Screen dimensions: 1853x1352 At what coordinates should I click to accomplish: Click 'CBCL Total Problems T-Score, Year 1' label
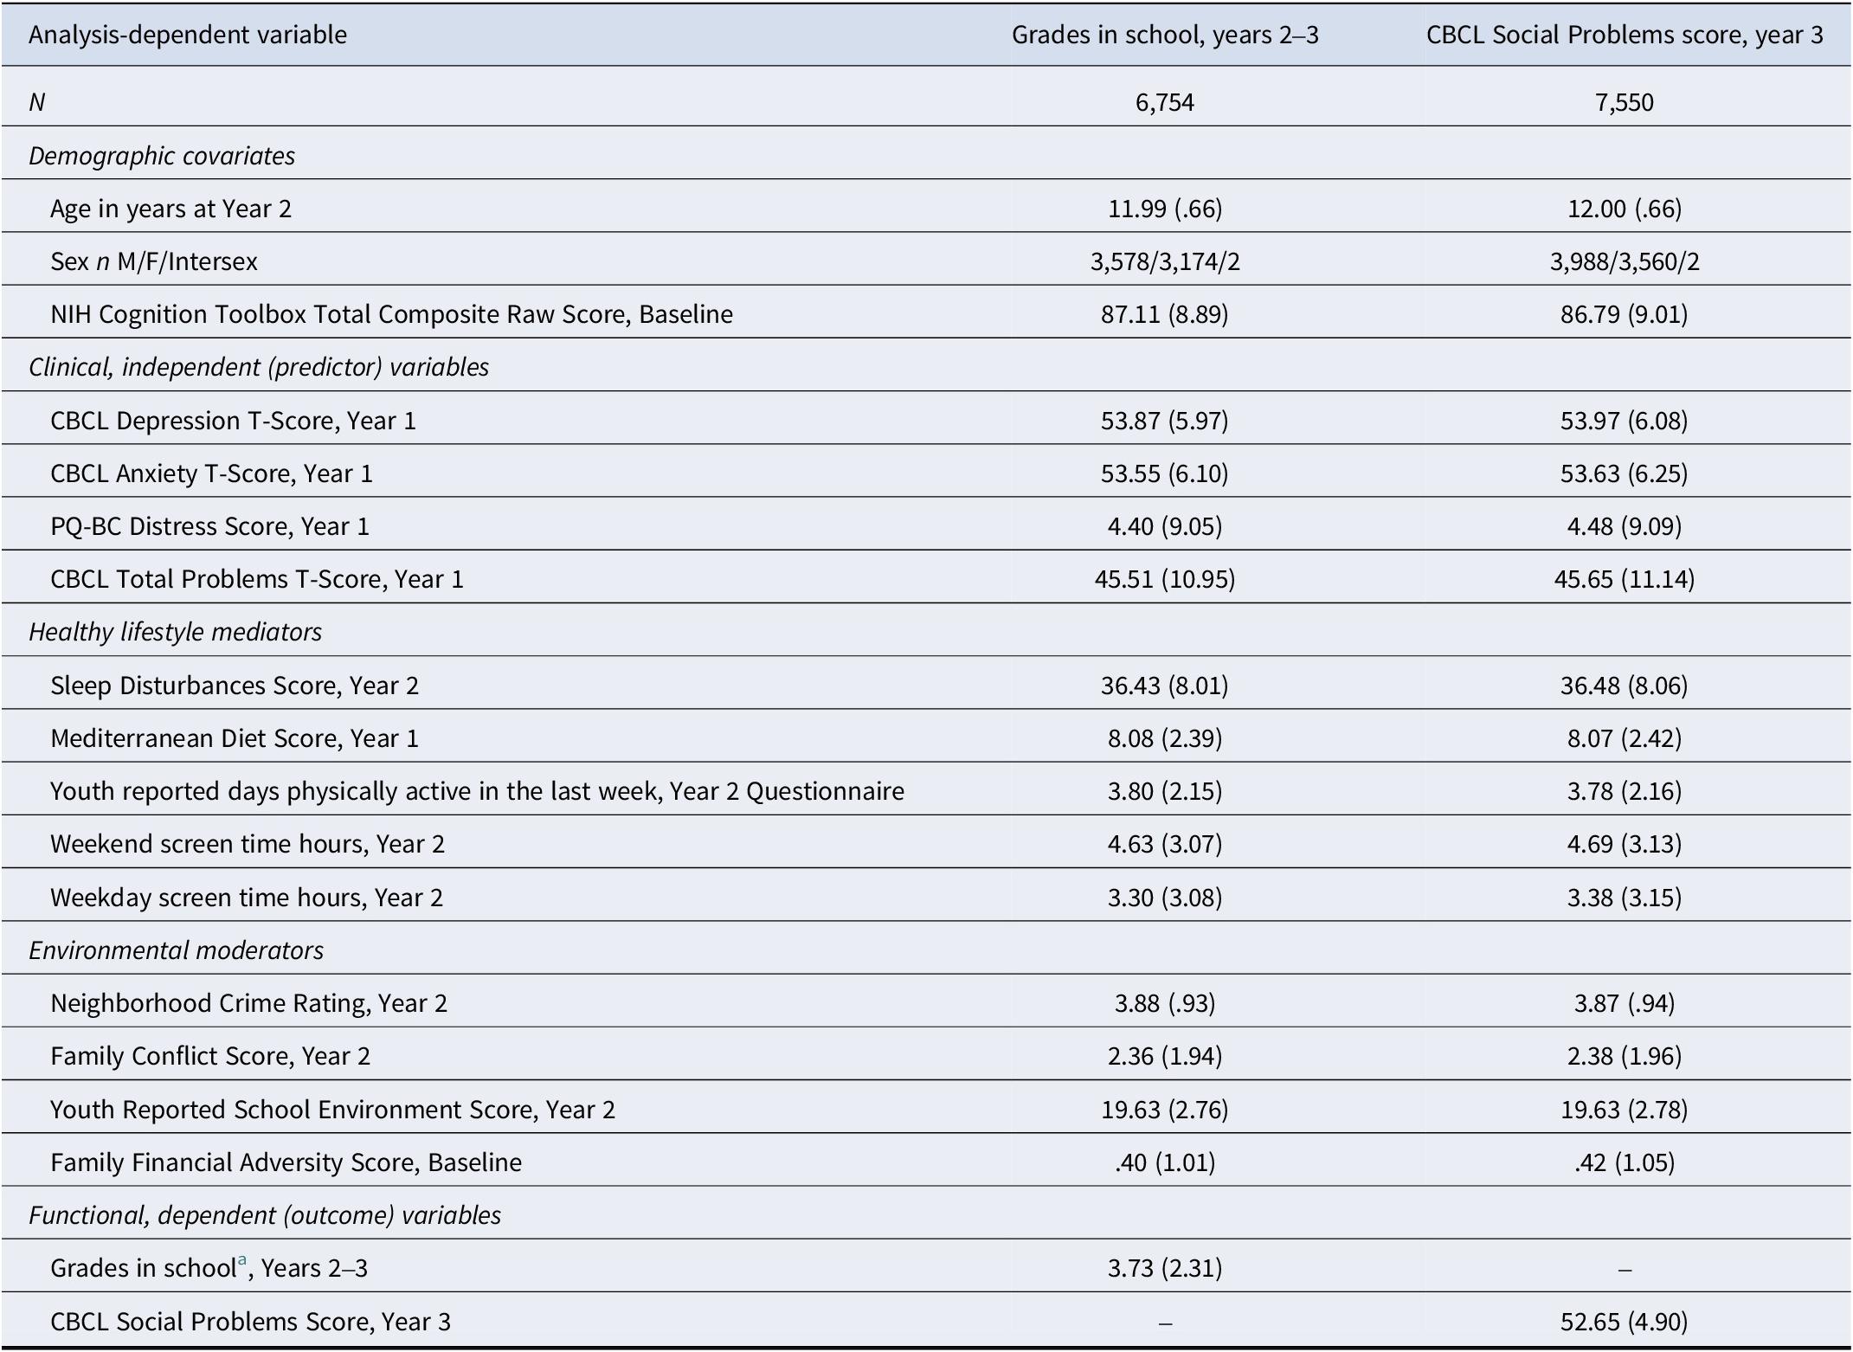coord(257,579)
